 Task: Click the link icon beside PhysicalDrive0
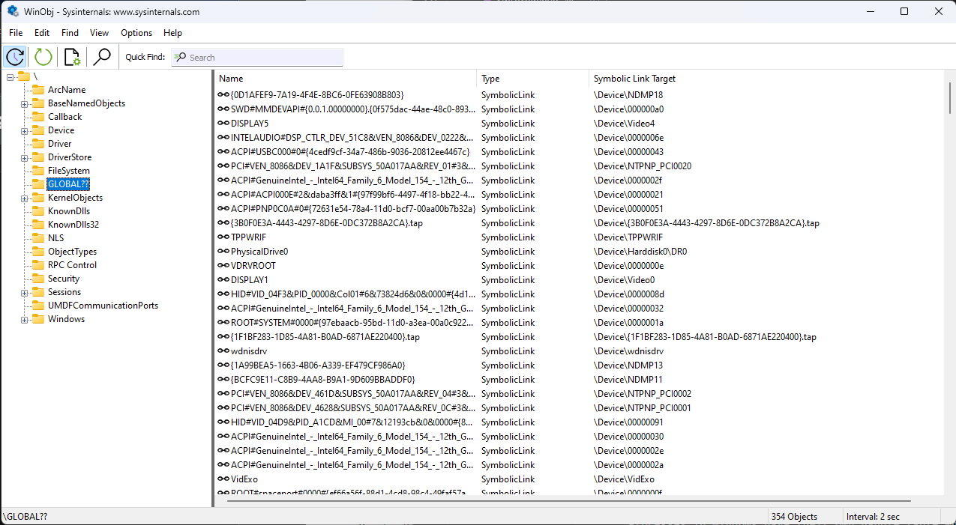pyautogui.click(x=223, y=252)
